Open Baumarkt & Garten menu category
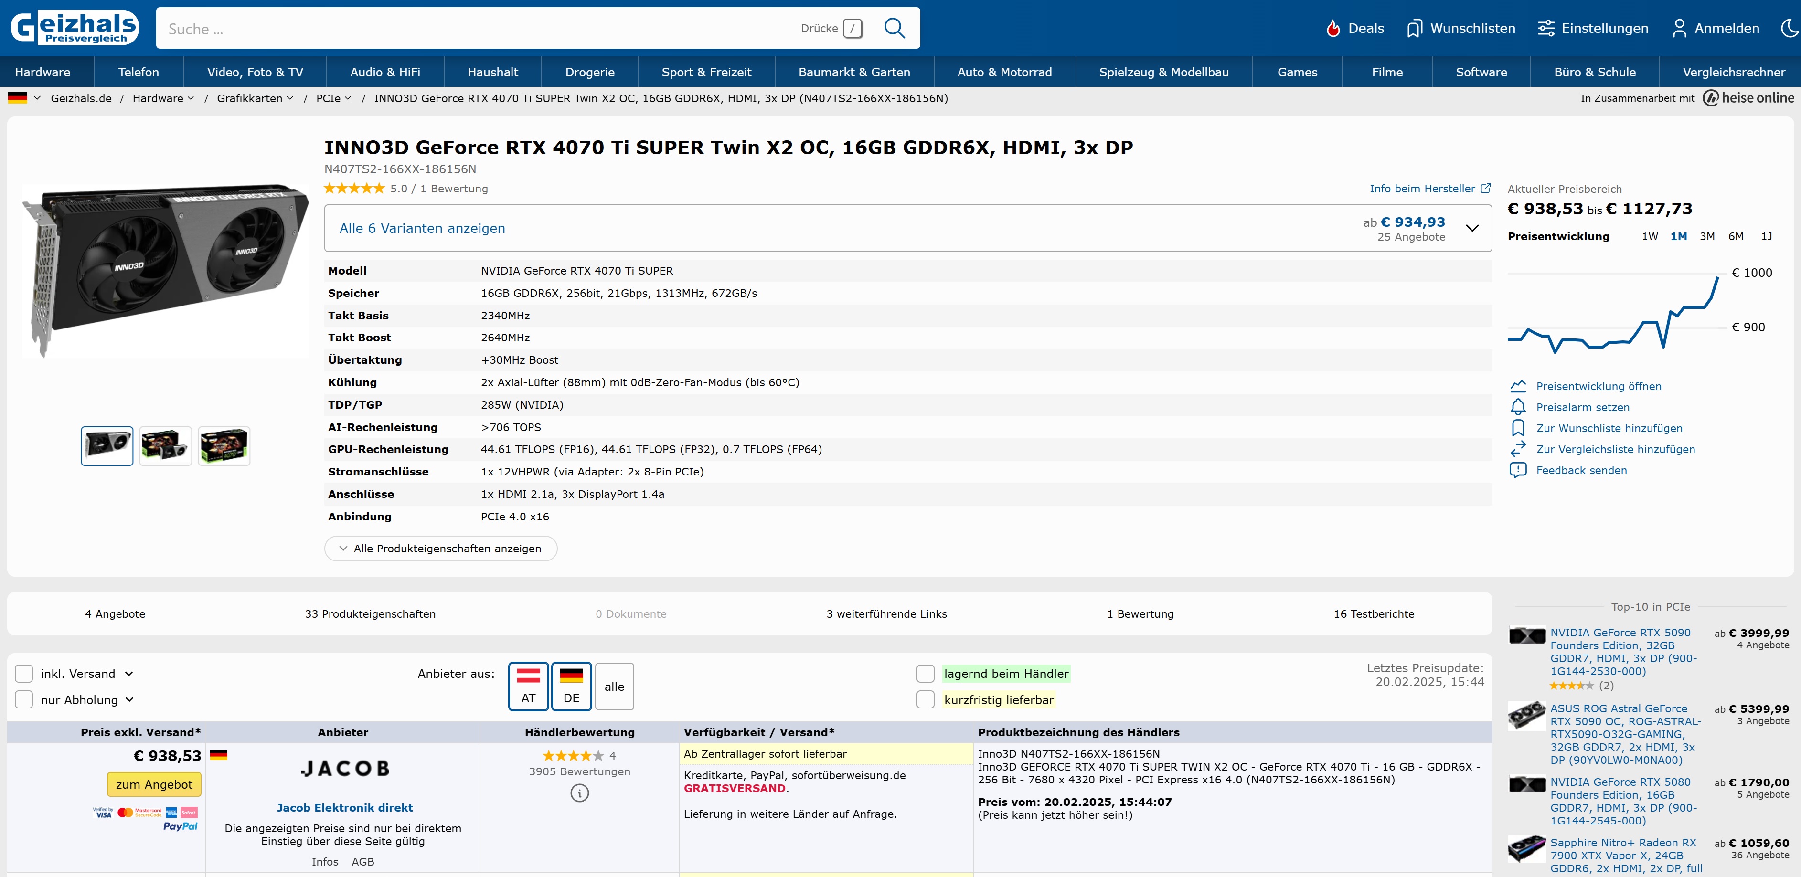 pos(853,72)
